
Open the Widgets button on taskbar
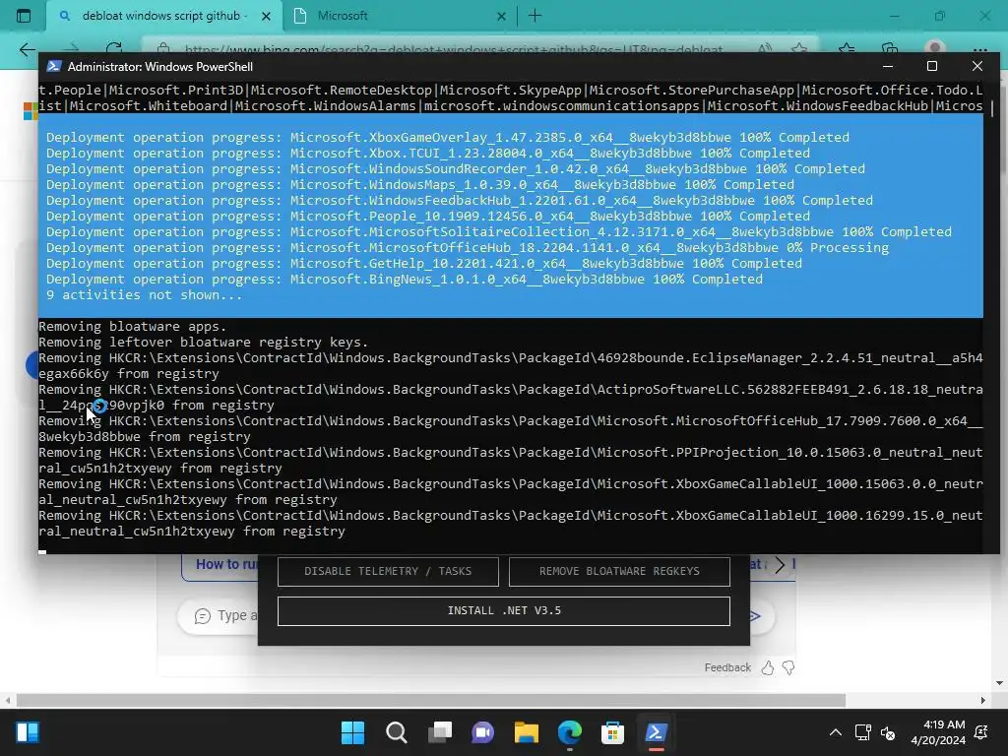pyautogui.click(x=28, y=732)
